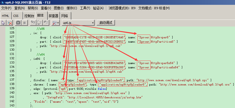The image size is (235, 108).
Task: Click the step over icon
Action: tap(40, 23)
